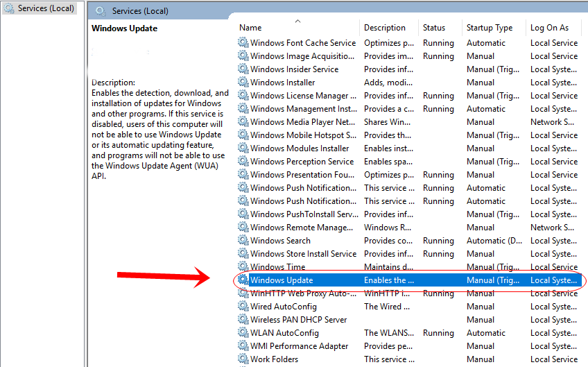Click the gear icon beside Windows Installer

click(x=243, y=82)
